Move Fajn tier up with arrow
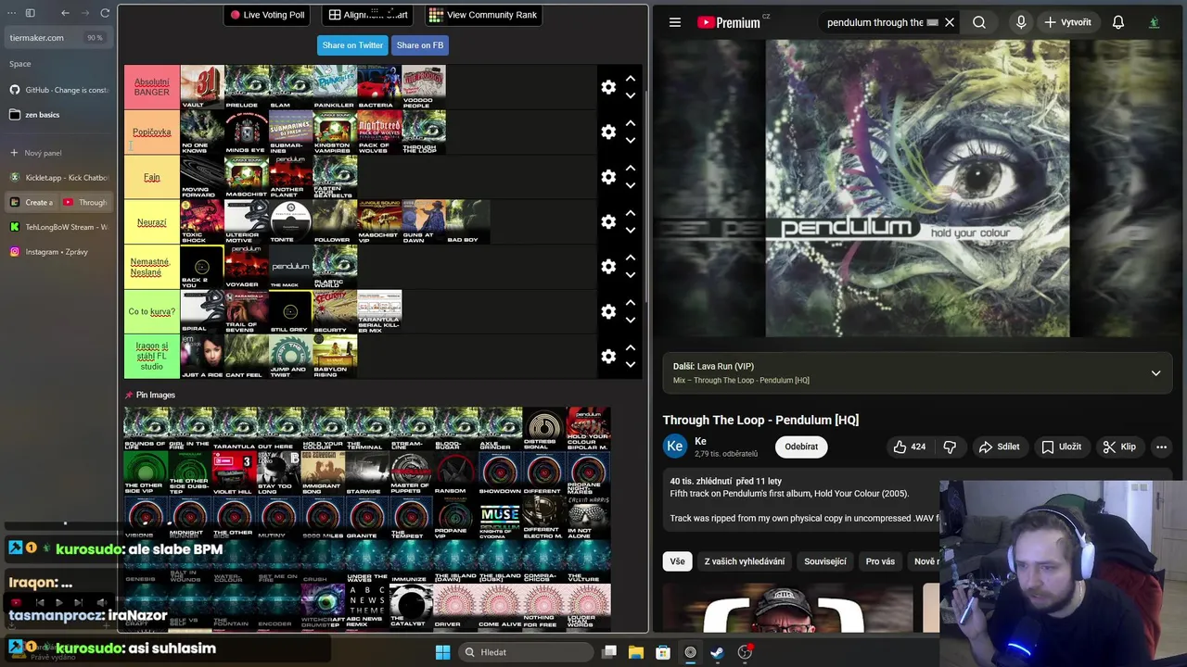This screenshot has height=667, width=1187. pos(631,168)
